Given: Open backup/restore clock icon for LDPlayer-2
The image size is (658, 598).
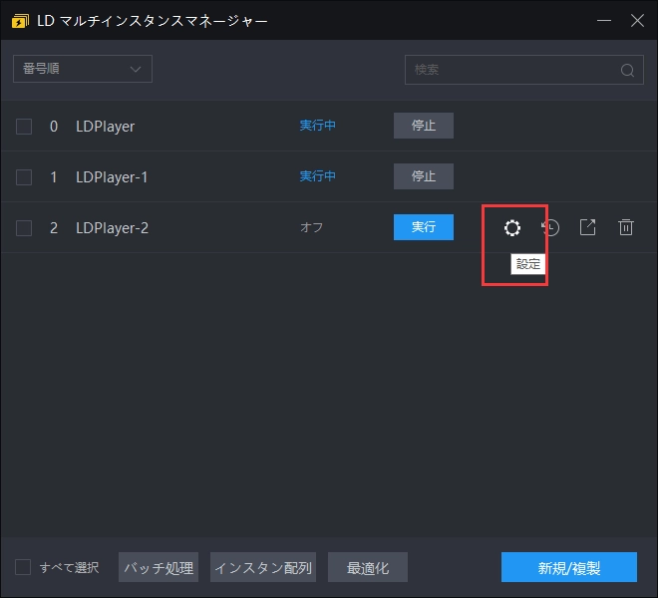Looking at the screenshot, I should [x=550, y=227].
